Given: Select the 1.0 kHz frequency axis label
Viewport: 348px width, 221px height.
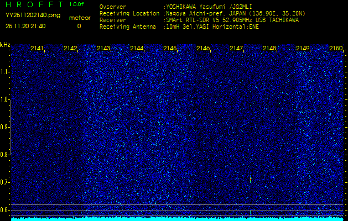Looking at the screenshot, I should (4, 99).
